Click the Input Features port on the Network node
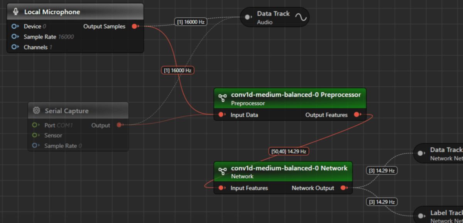This screenshot has width=463, height=223. pyautogui.click(x=221, y=188)
